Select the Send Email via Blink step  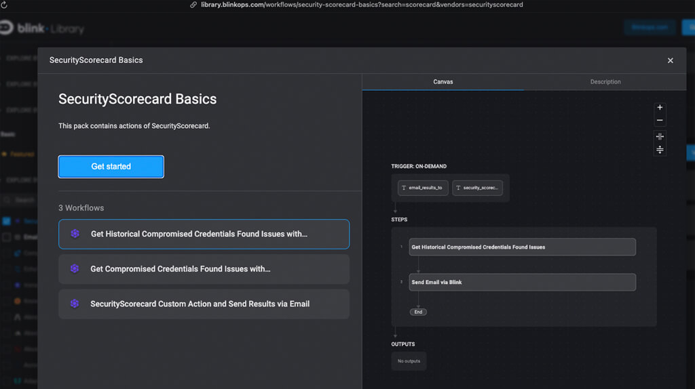[522, 282]
